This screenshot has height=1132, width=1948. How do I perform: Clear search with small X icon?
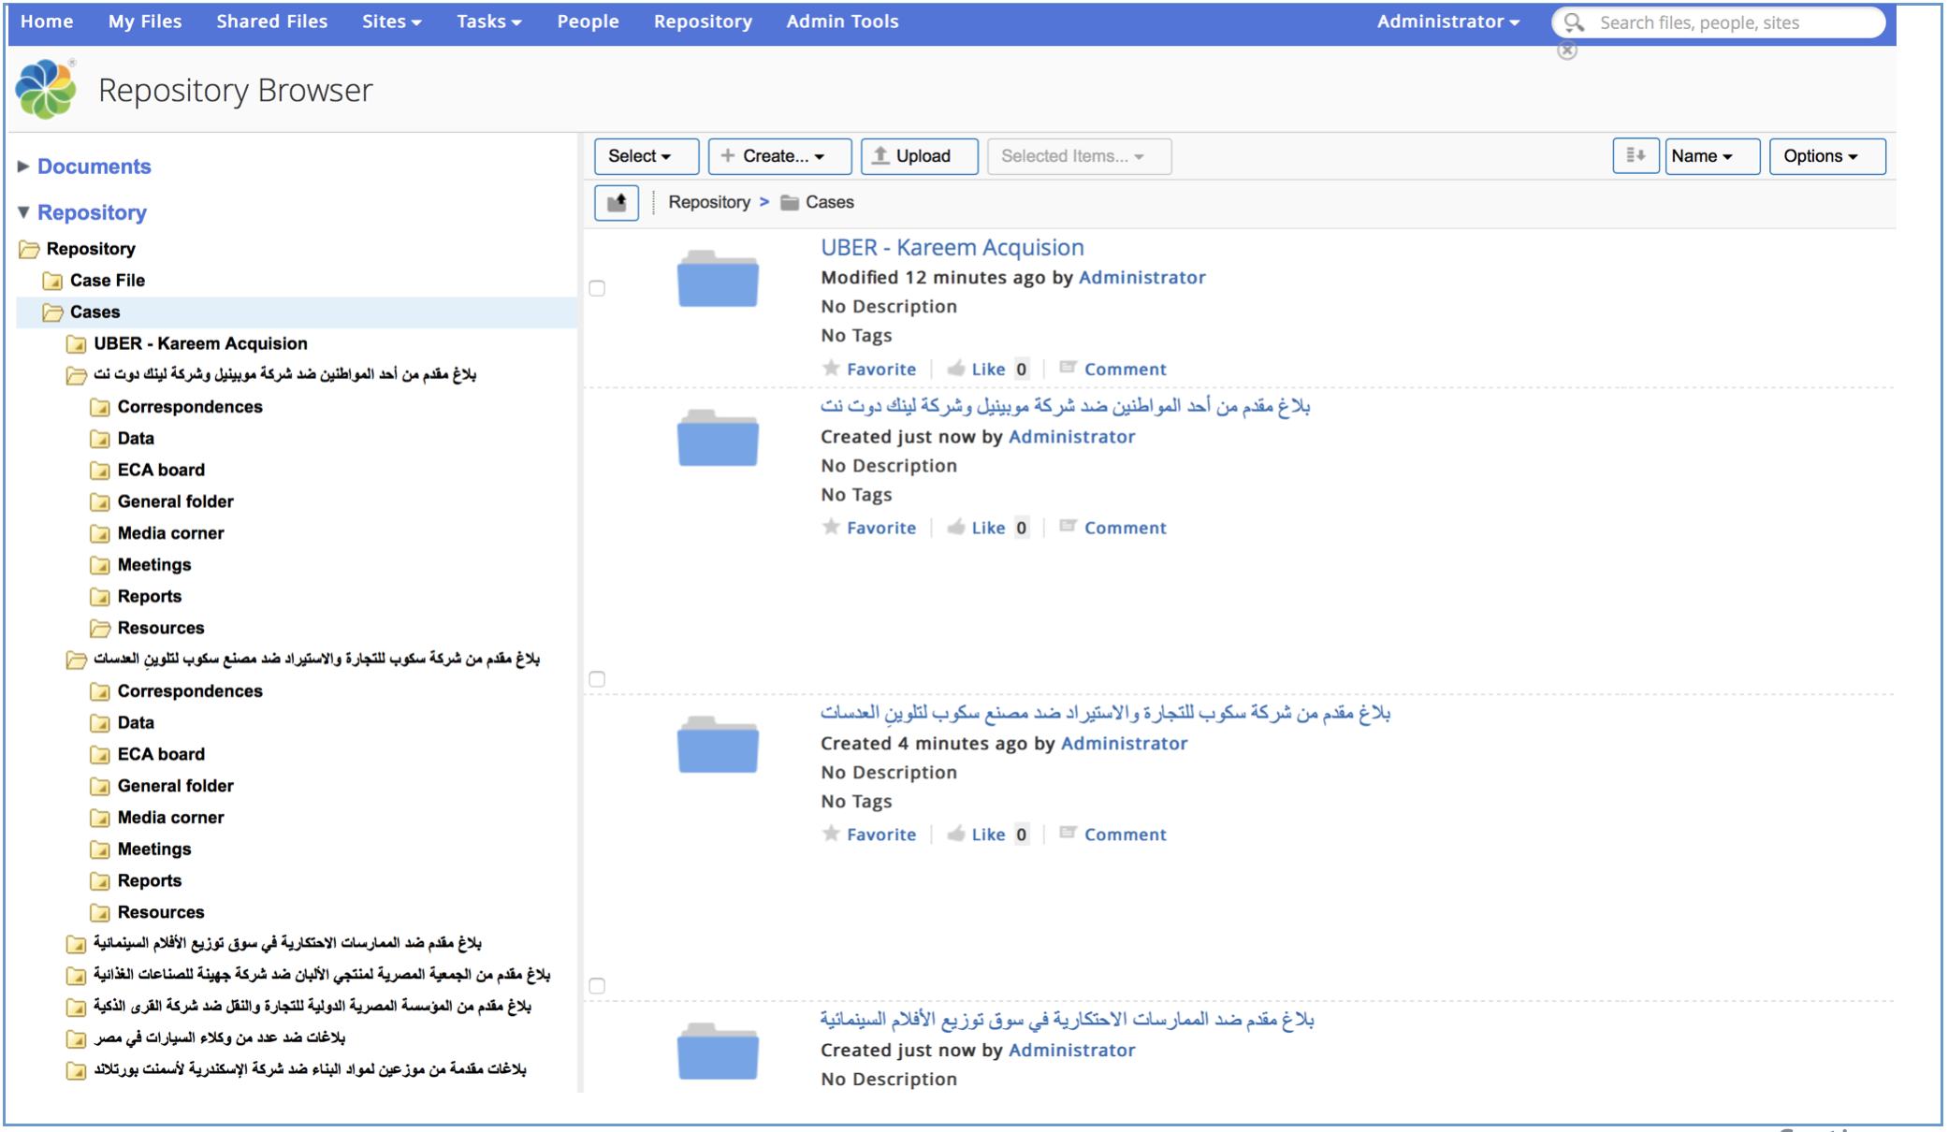click(1567, 51)
